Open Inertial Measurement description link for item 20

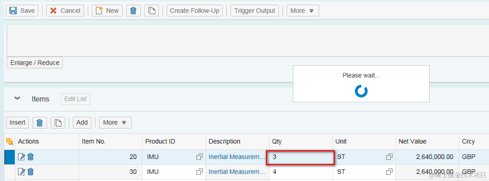pyautogui.click(x=237, y=157)
